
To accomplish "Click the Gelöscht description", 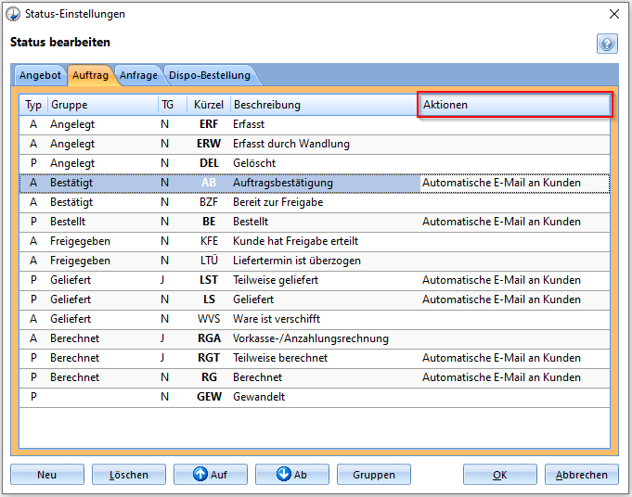I will [x=254, y=163].
